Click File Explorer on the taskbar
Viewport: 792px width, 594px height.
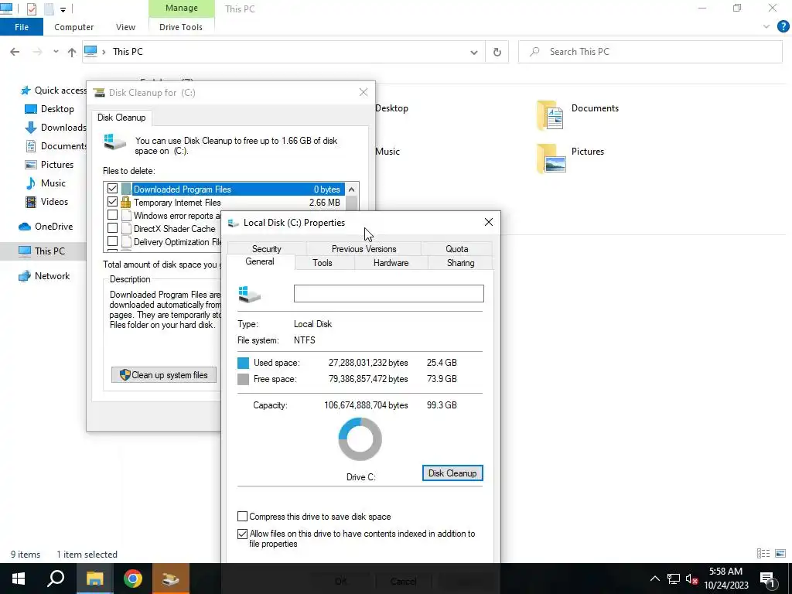coord(94,579)
